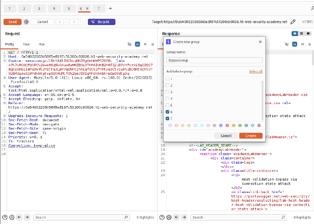The height and width of the screenshot is (224, 314).
Task: Switch to Repeater tab 7
Action: [x=99, y=8]
